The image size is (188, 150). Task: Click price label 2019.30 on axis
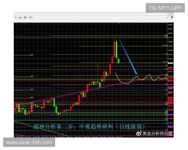pos(170,50)
